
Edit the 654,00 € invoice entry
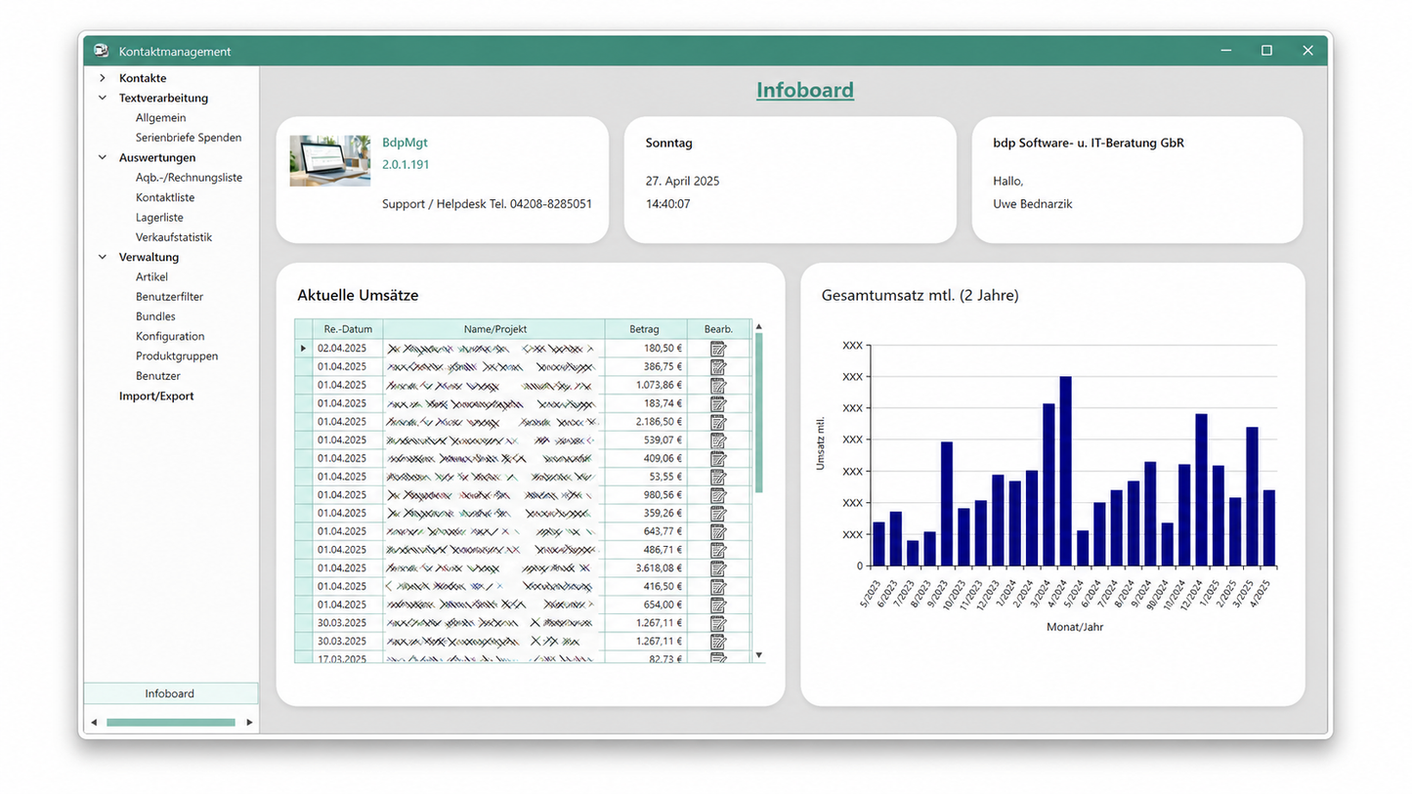[718, 605]
